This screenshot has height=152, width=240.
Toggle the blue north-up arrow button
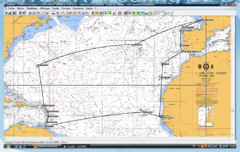click(101, 13)
